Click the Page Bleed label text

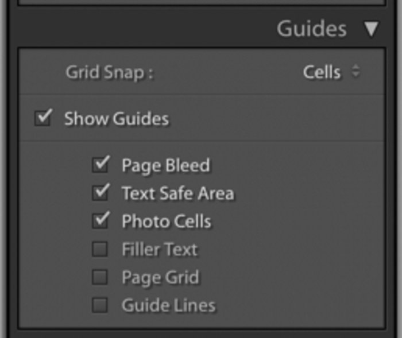[165, 165]
